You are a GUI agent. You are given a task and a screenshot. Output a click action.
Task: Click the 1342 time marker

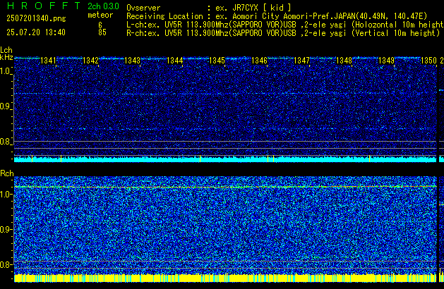click(90, 61)
